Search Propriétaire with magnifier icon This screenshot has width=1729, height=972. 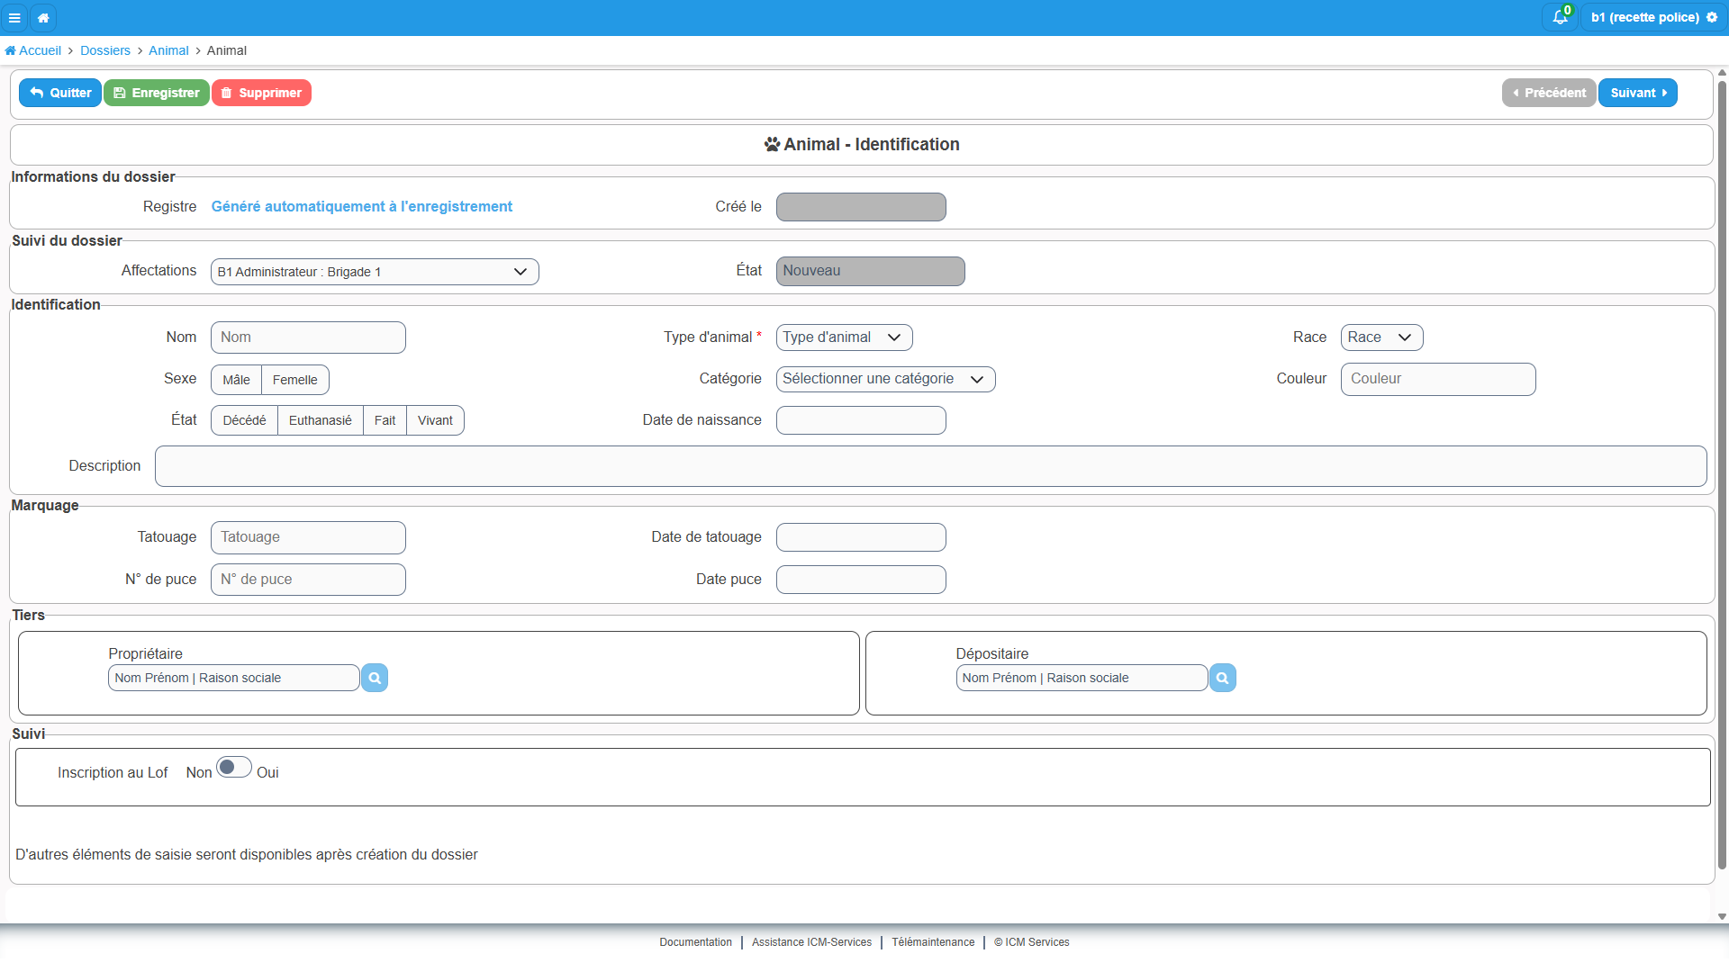click(375, 678)
